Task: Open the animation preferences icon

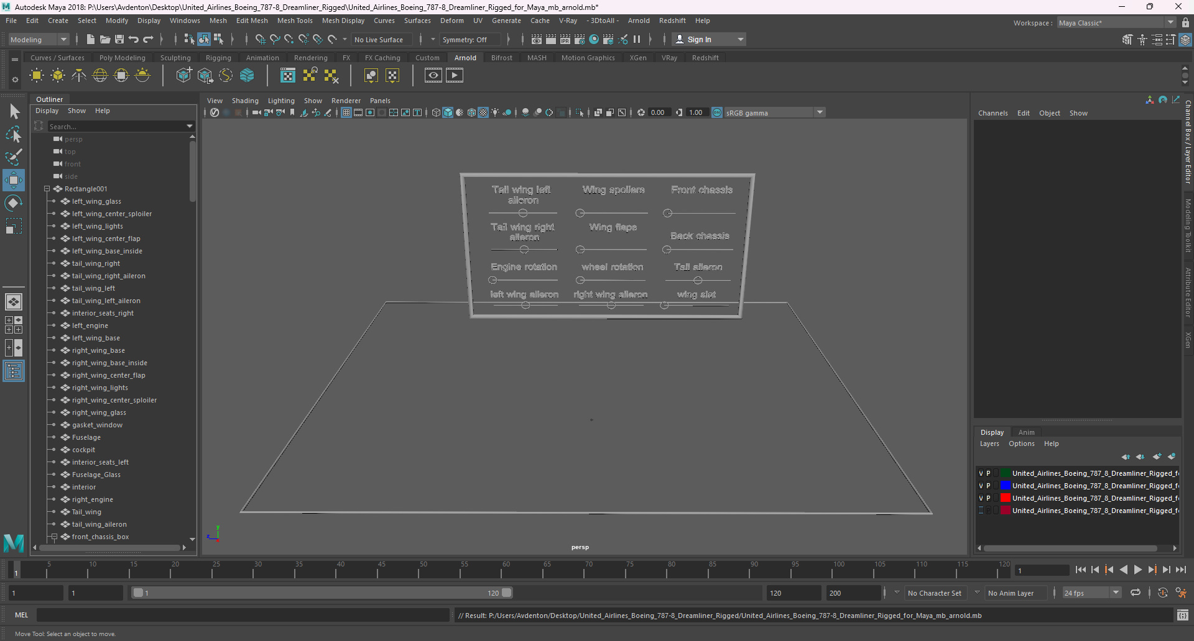Action: (x=1181, y=593)
